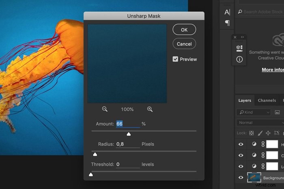Hide the Background layer
Image resolution: width=284 pixels, height=189 pixels.
coord(241,178)
